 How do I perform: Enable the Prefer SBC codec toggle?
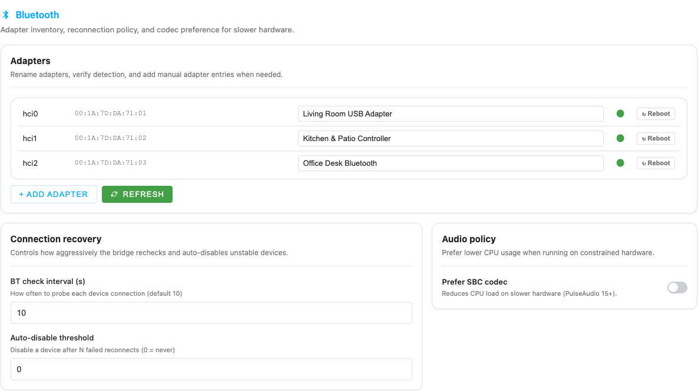pos(677,288)
